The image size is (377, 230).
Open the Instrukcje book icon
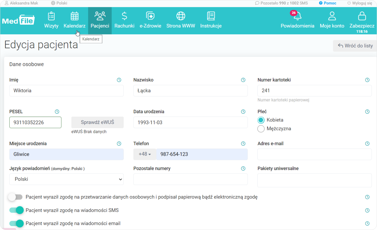[x=211, y=16]
